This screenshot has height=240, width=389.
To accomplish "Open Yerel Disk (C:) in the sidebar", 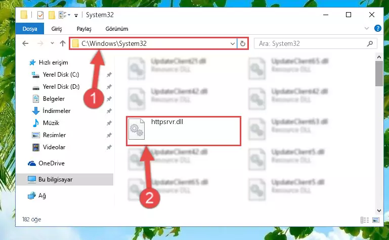I will click(x=61, y=75).
